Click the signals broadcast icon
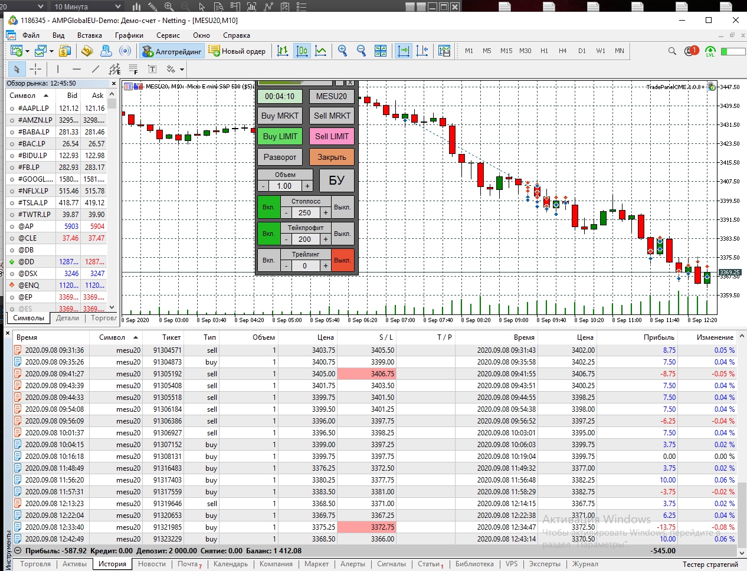747x571 pixels. point(125,51)
